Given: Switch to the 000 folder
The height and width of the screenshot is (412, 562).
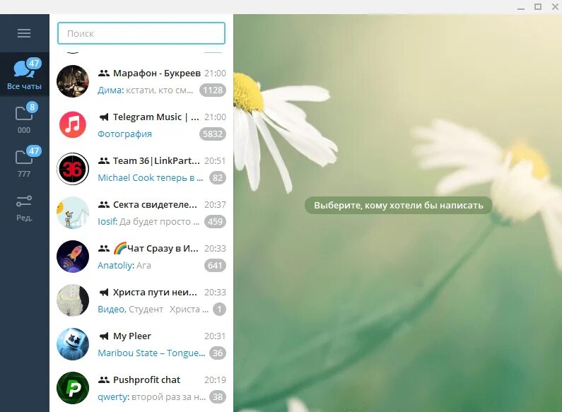Looking at the screenshot, I should (x=24, y=119).
